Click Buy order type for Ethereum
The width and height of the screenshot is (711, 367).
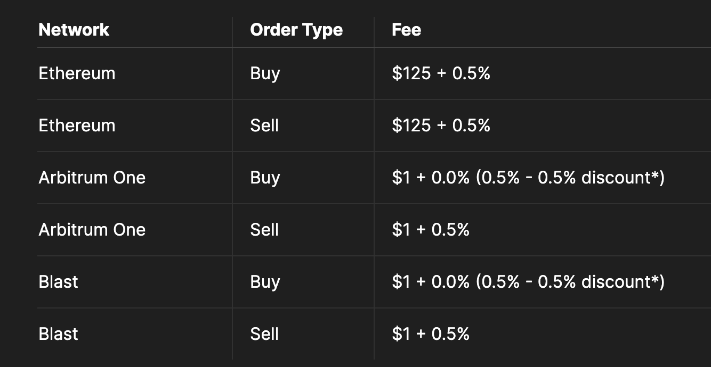click(265, 73)
